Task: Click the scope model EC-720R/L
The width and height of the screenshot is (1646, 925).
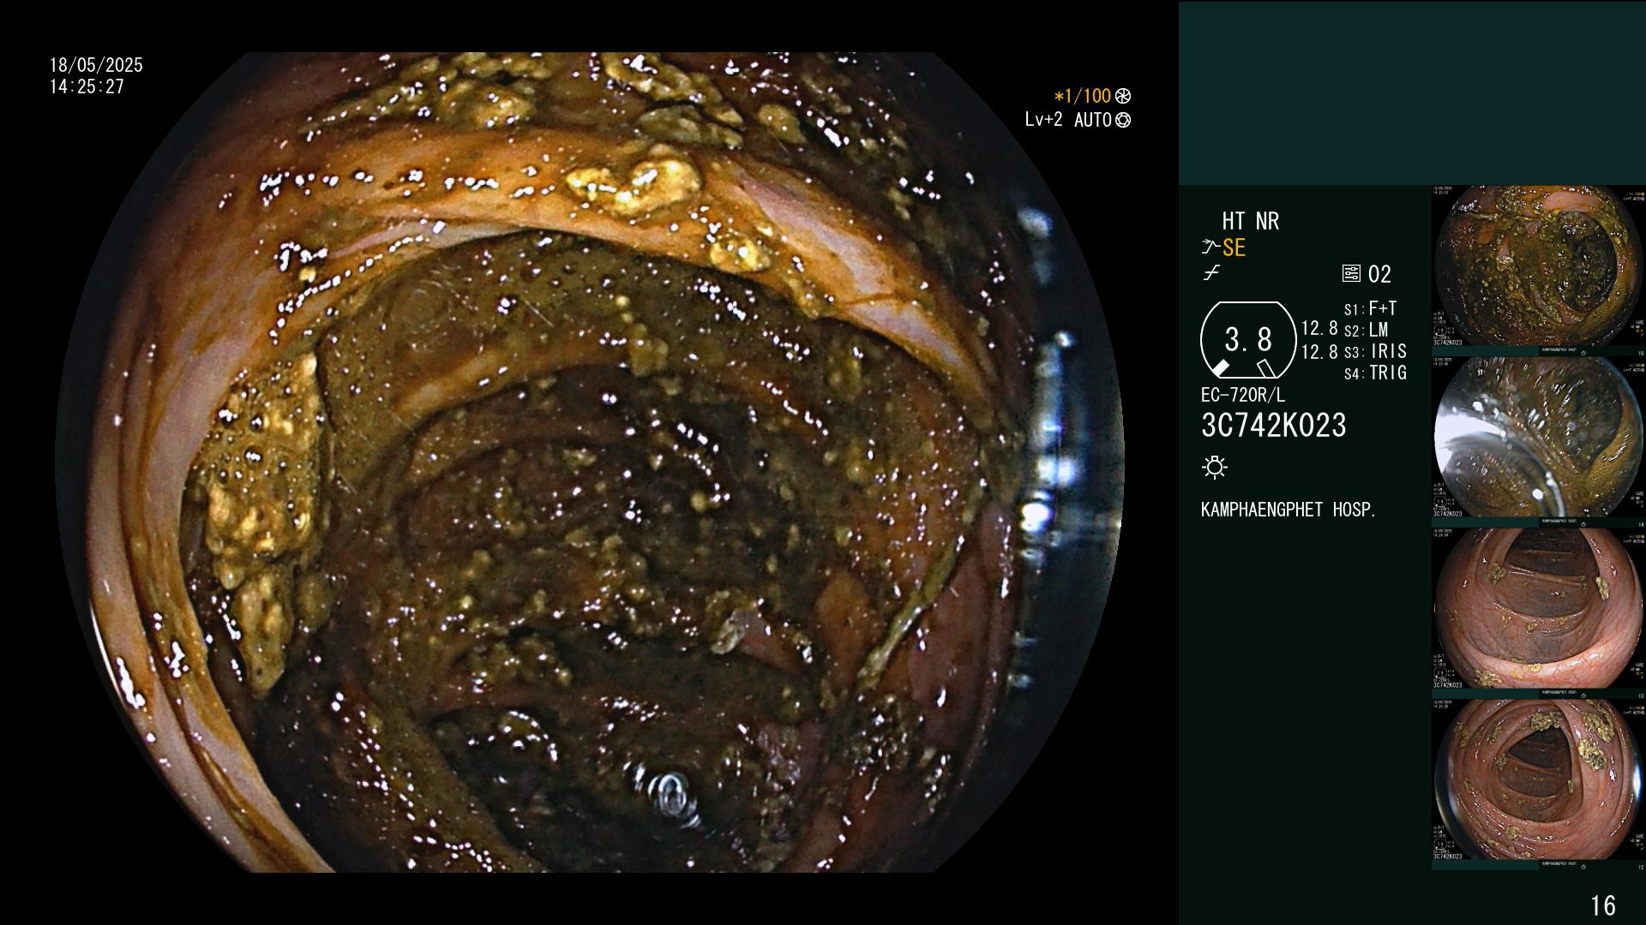Action: 1243,396
